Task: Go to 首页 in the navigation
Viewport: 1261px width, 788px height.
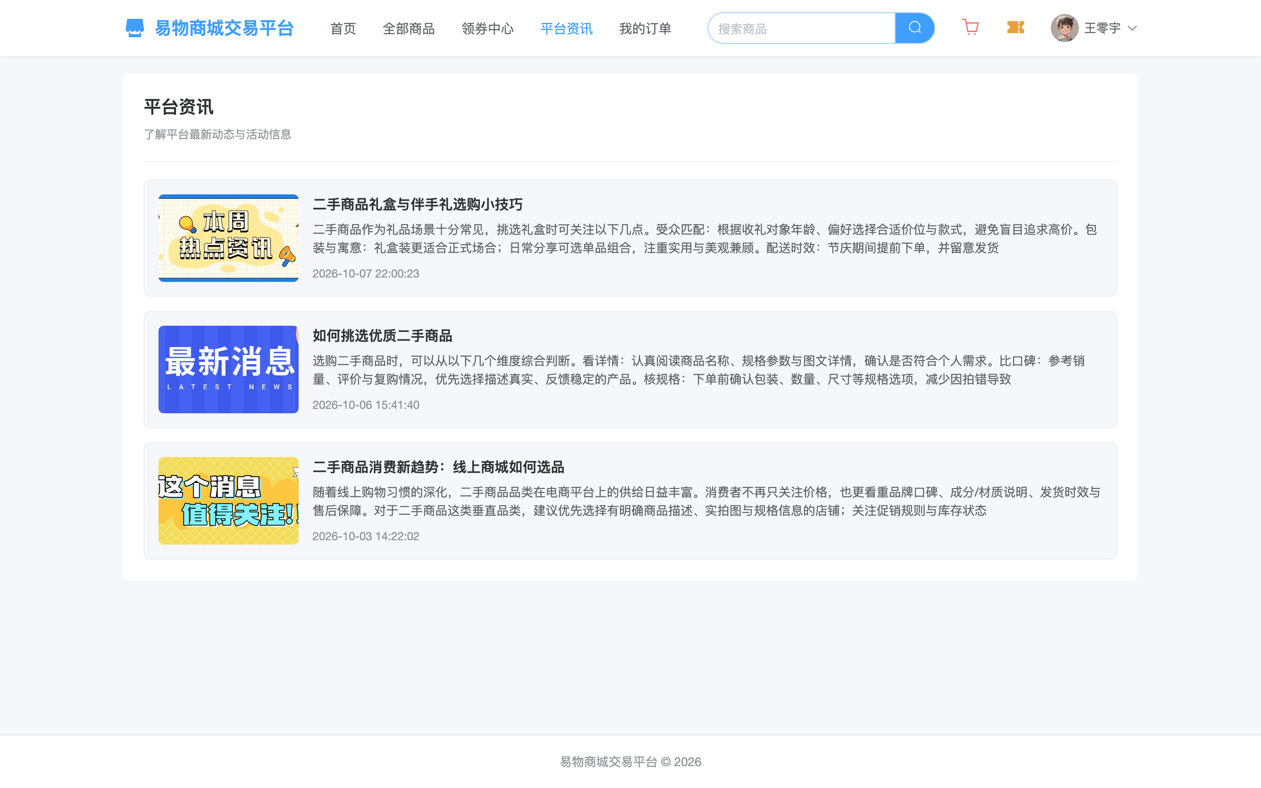Action: (x=343, y=28)
